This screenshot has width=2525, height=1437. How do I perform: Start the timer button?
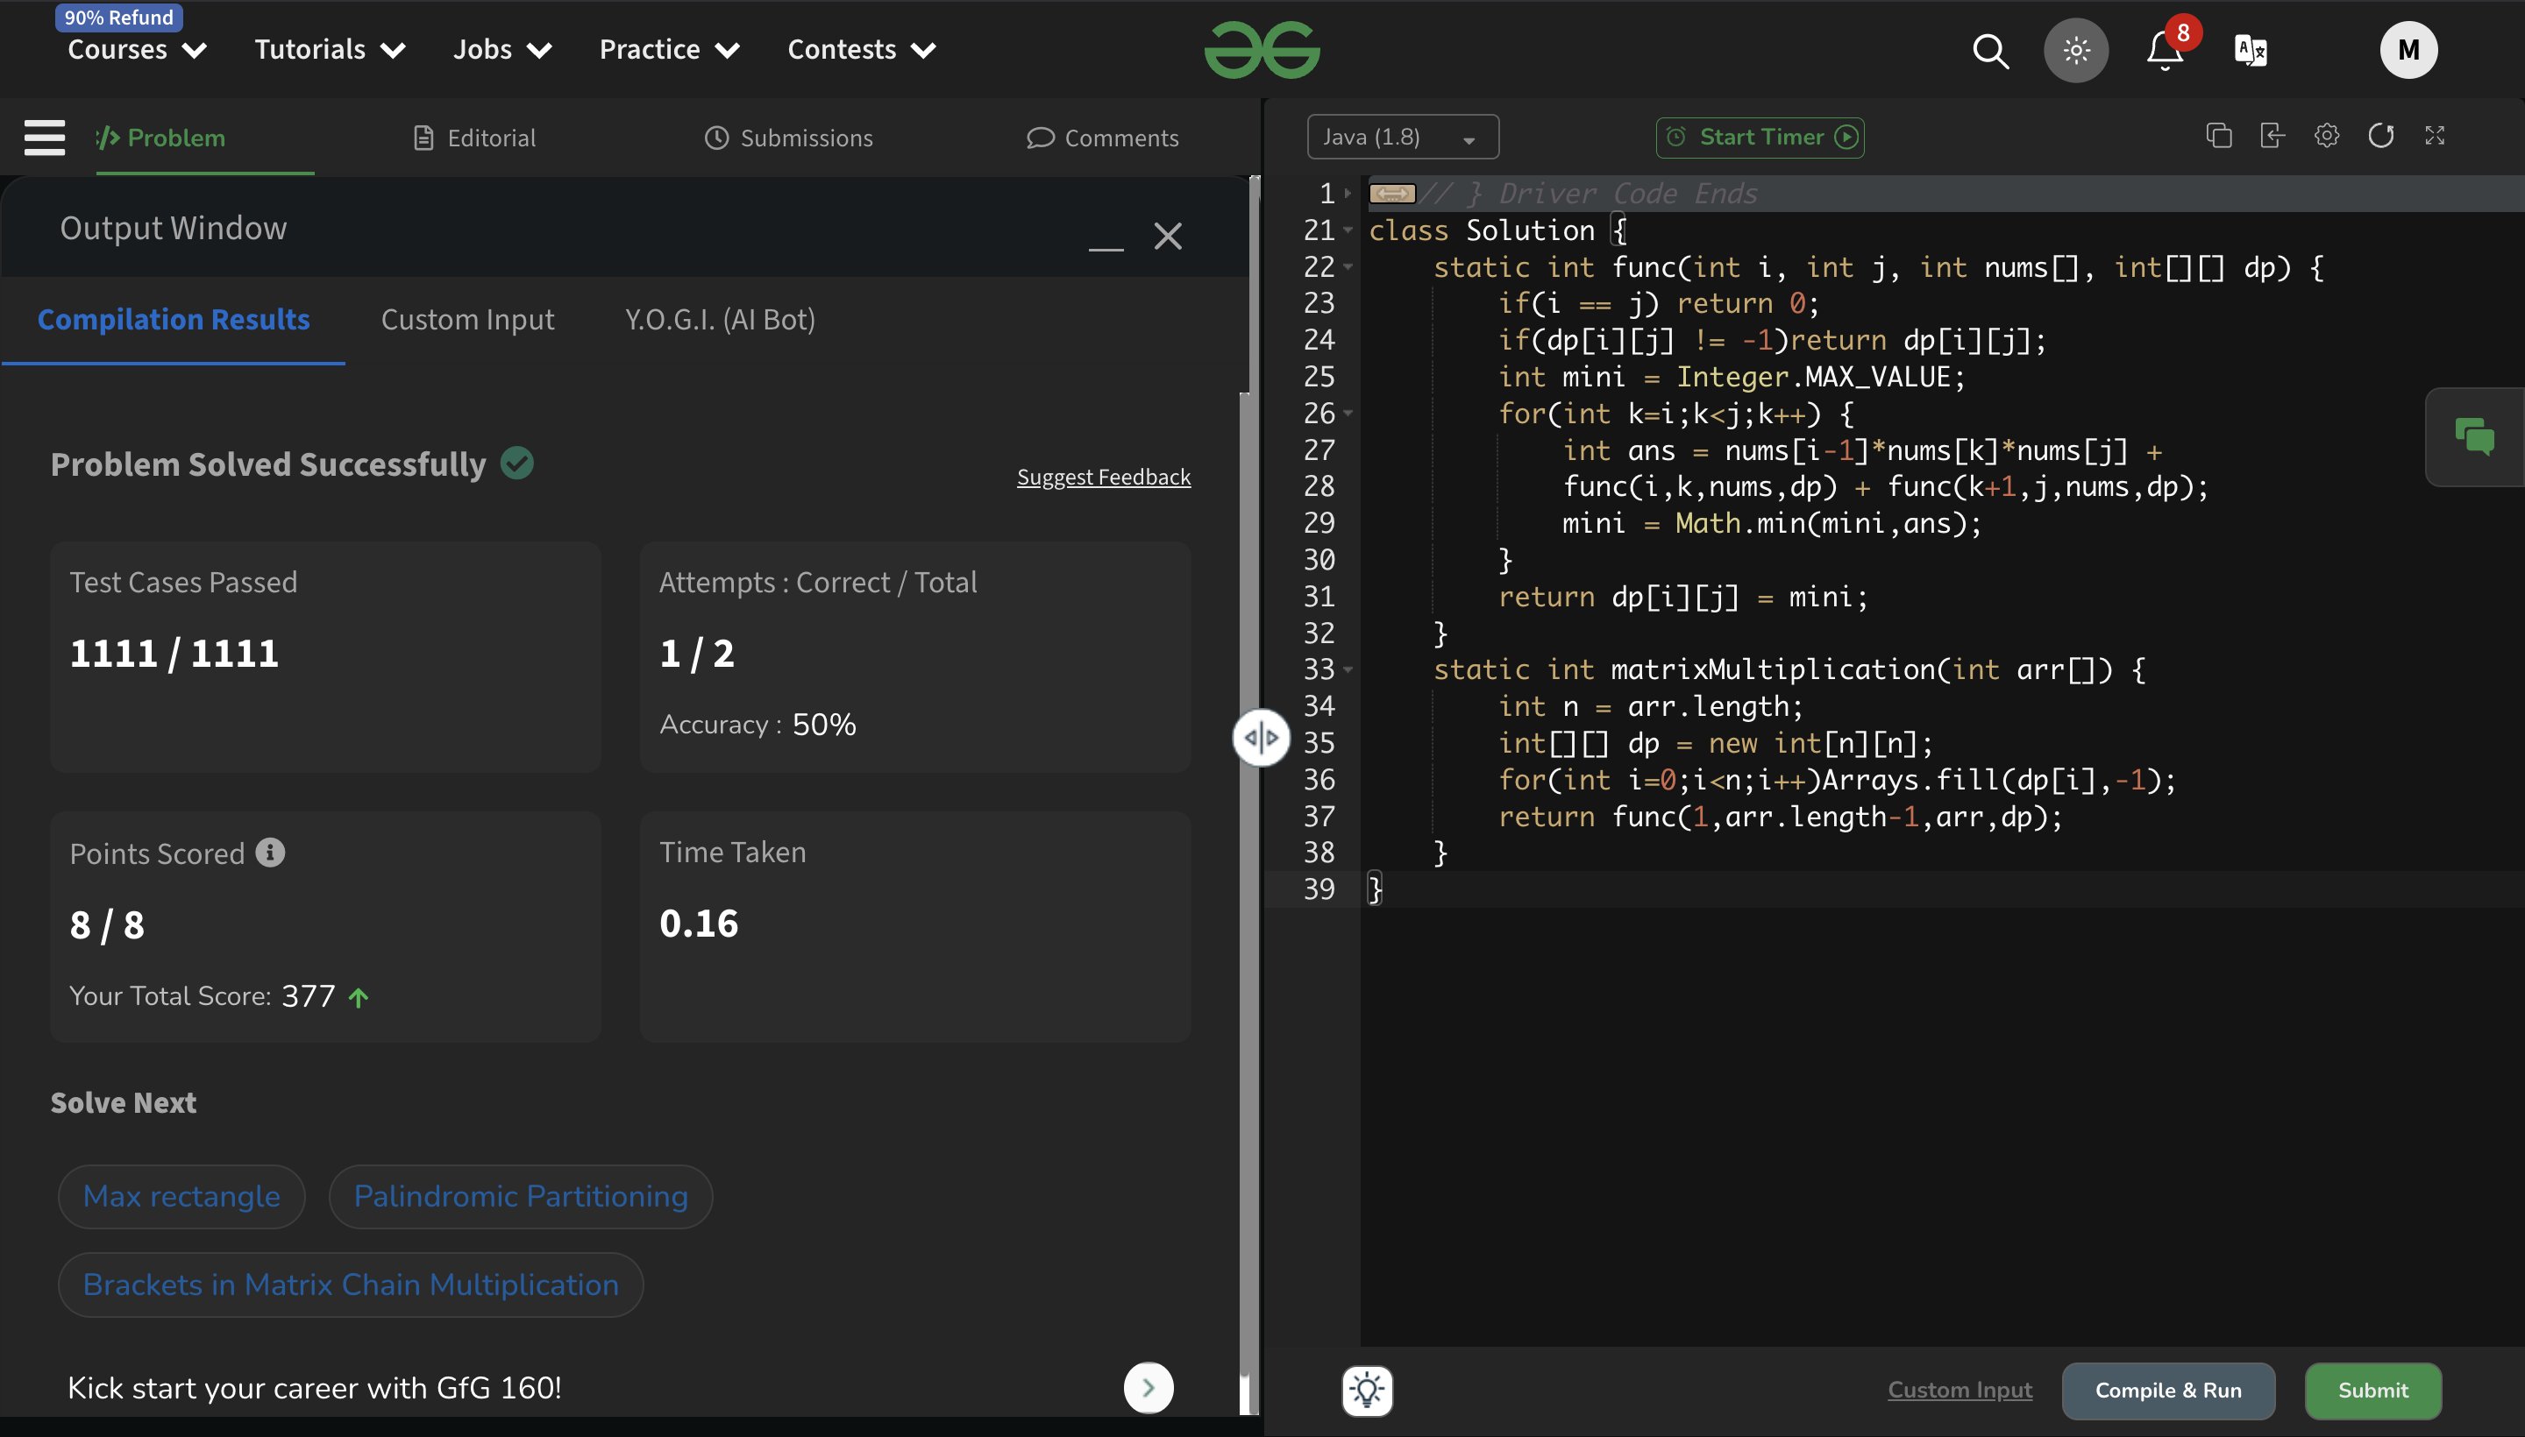[1760, 138]
